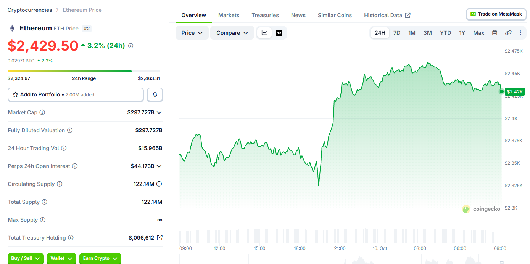
Task: Select the 1Y time range
Action: click(462, 33)
